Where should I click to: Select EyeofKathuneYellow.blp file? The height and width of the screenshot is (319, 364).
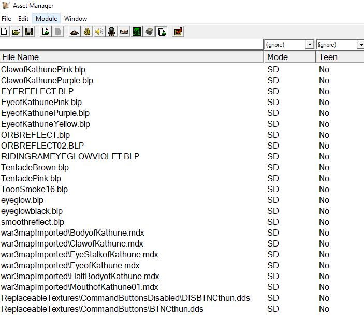coord(46,124)
